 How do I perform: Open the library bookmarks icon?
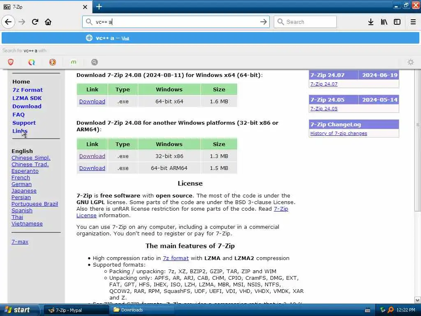click(384, 22)
